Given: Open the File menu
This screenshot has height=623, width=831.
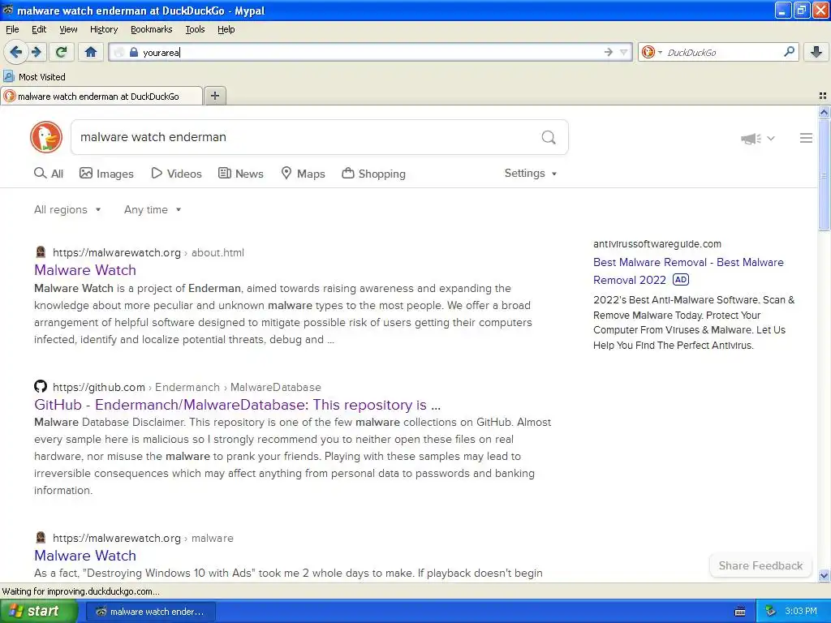Looking at the screenshot, I should tap(12, 29).
